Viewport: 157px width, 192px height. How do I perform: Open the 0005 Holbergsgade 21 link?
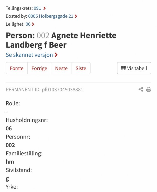tap(51, 16)
